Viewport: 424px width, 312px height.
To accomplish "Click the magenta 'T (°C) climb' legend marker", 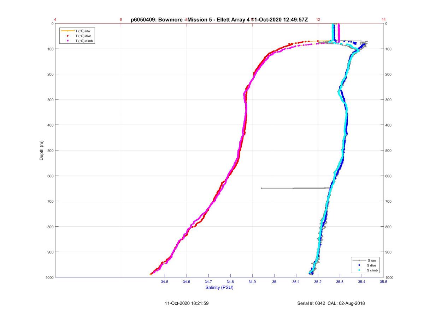I will click(x=67, y=41).
